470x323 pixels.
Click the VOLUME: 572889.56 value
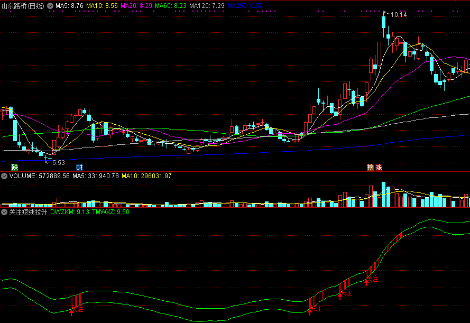[x=39, y=176]
